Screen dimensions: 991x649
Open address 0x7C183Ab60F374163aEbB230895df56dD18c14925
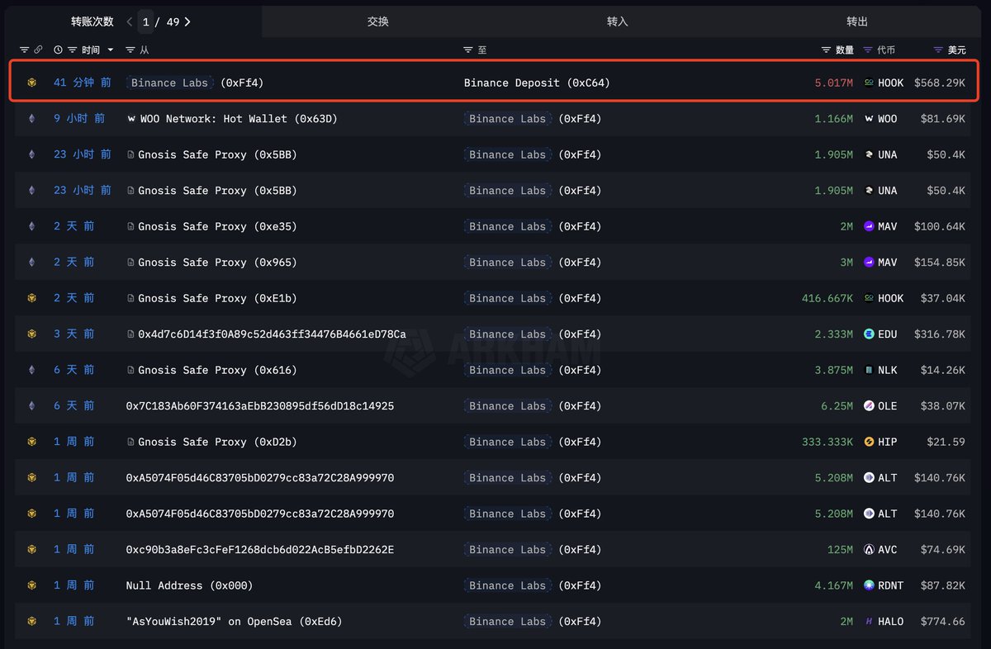(x=260, y=406)
